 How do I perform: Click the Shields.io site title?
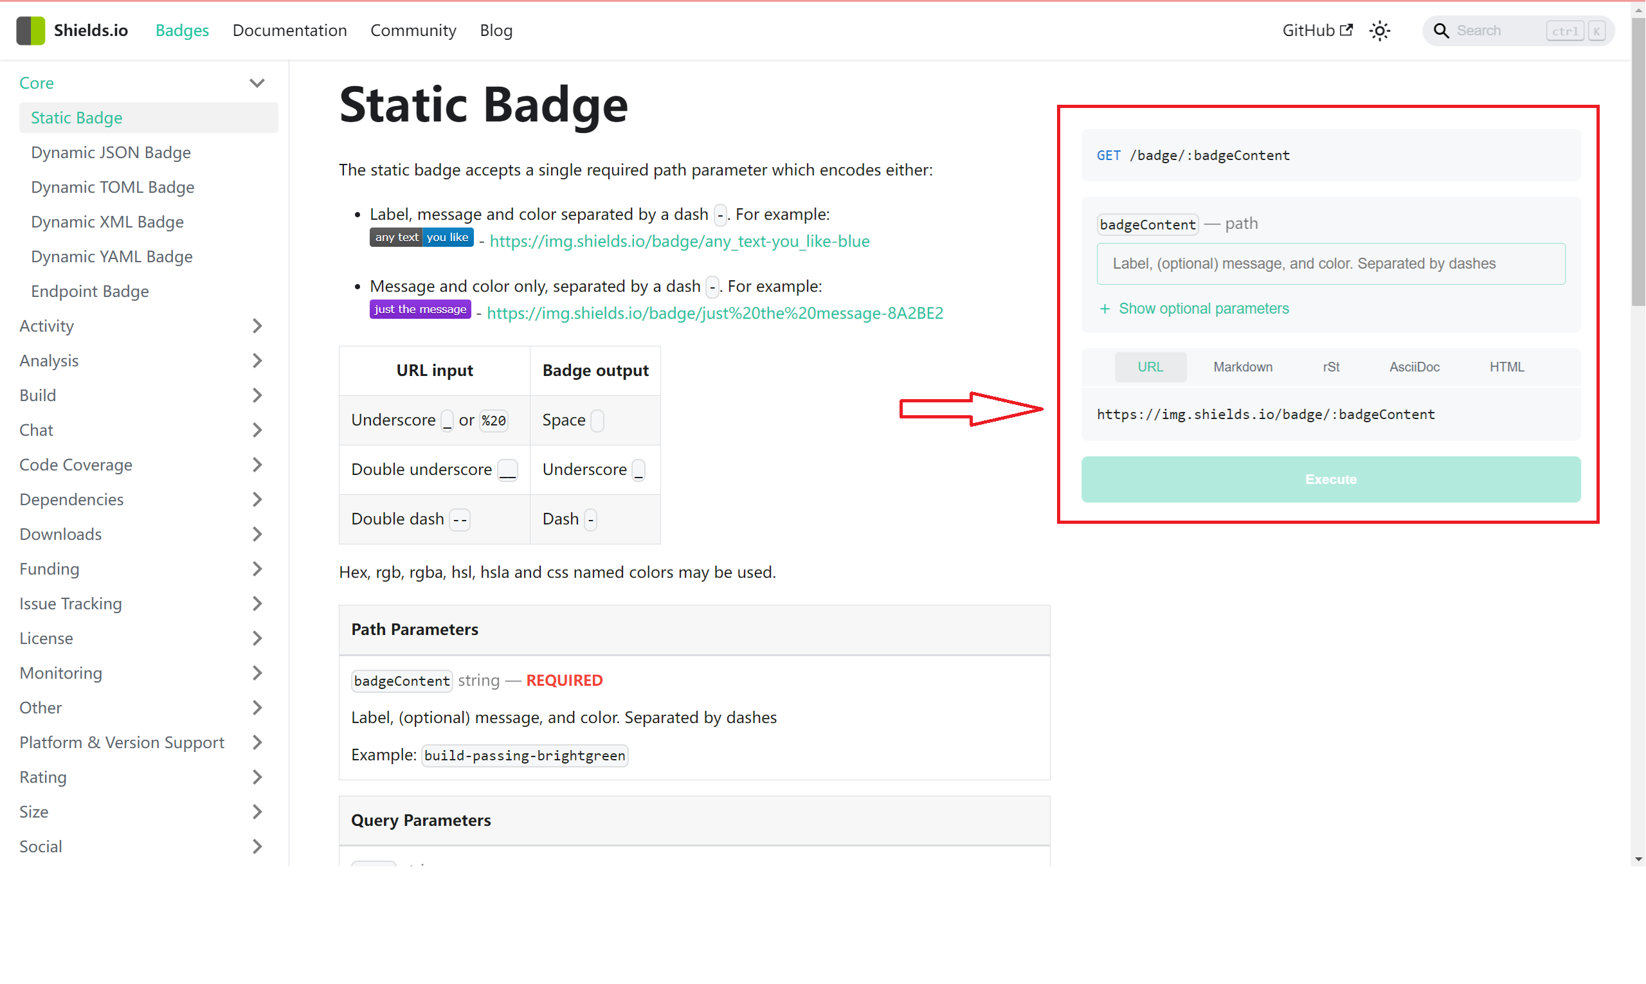click(x=91, y=30)
